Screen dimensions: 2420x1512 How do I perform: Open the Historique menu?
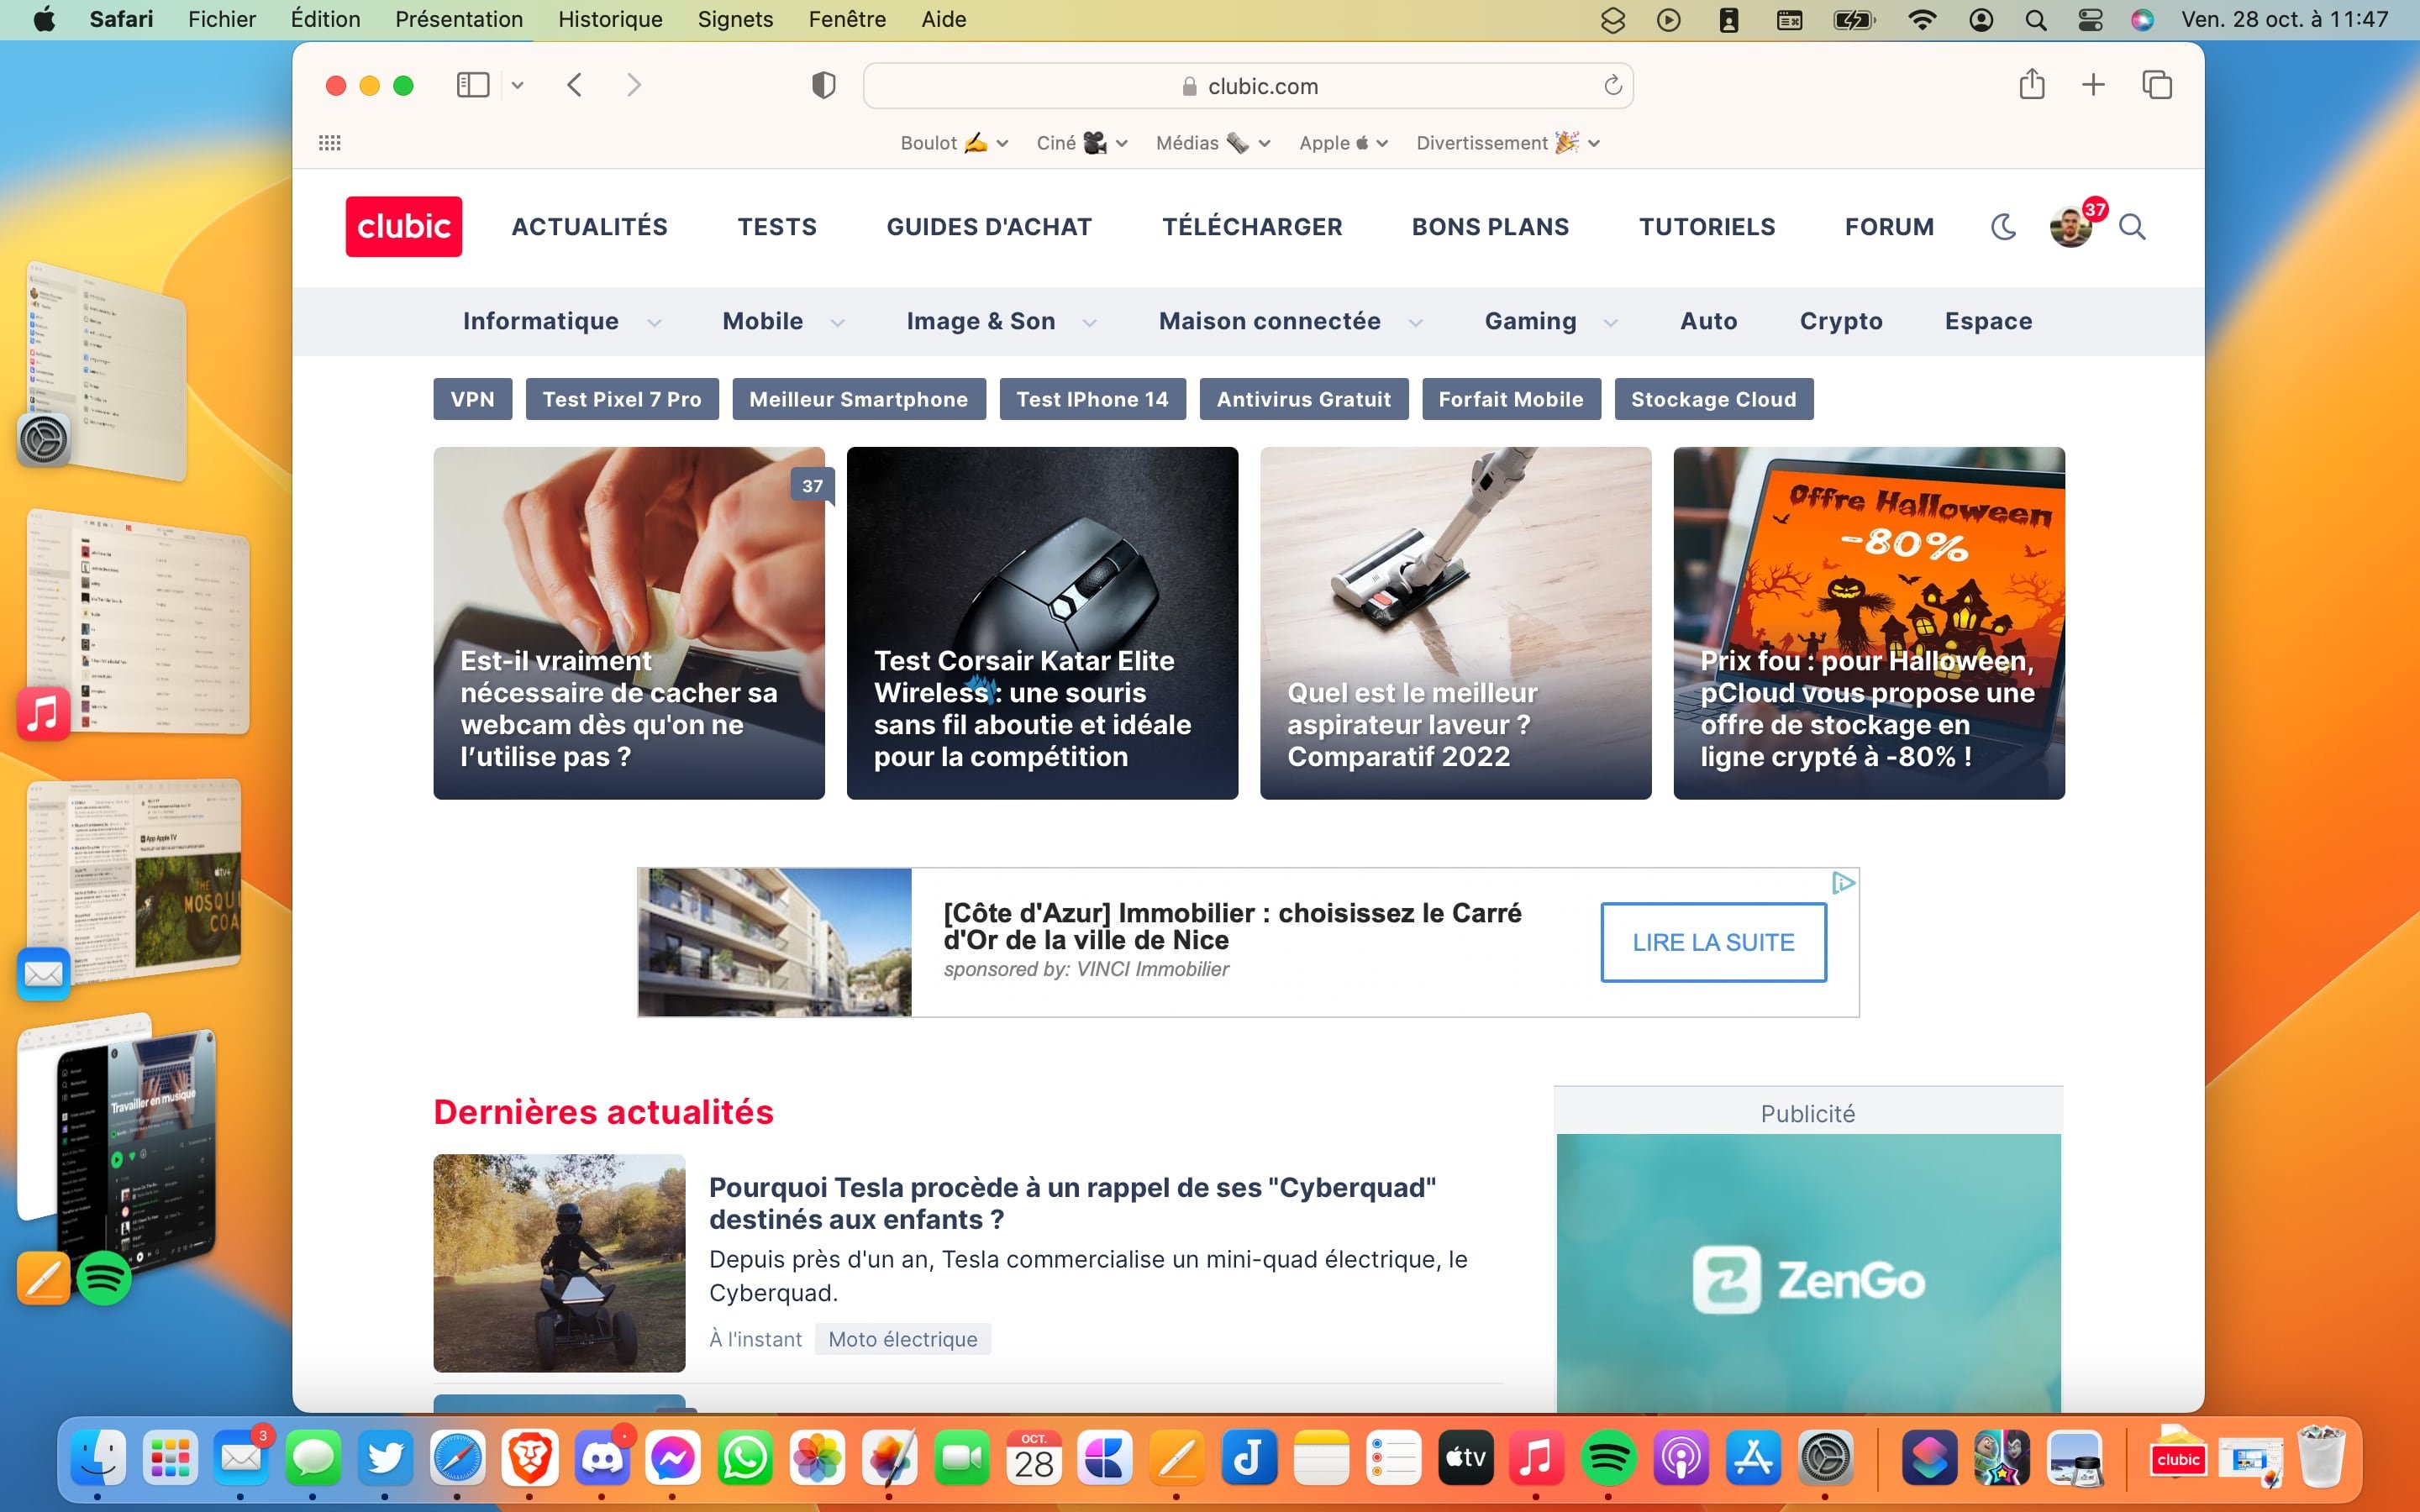610,19
